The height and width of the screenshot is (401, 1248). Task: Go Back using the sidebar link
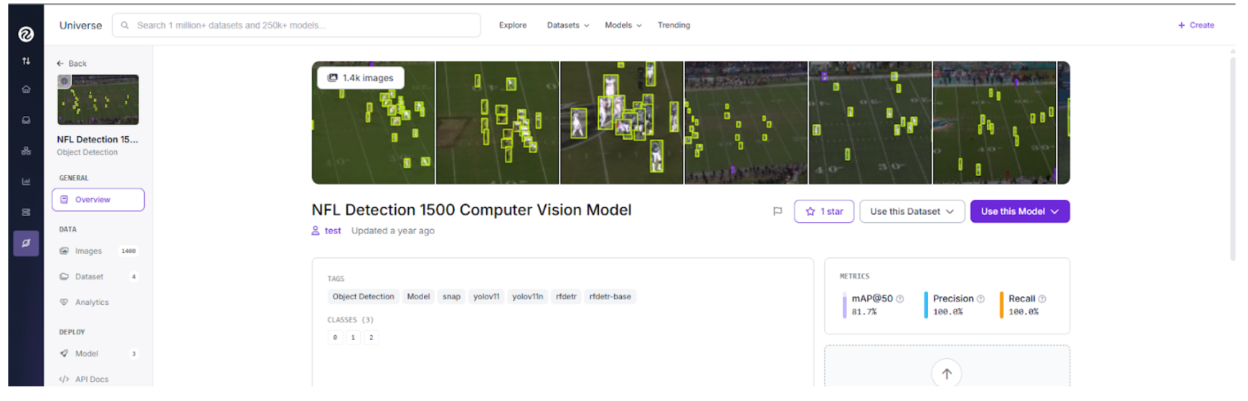[72, 64]
